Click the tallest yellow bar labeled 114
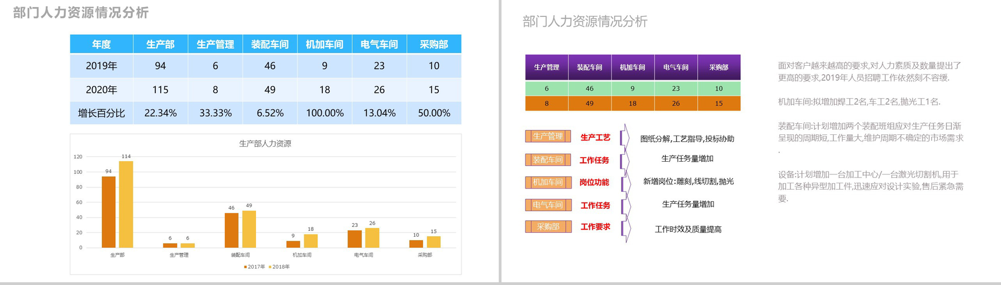 126,204
